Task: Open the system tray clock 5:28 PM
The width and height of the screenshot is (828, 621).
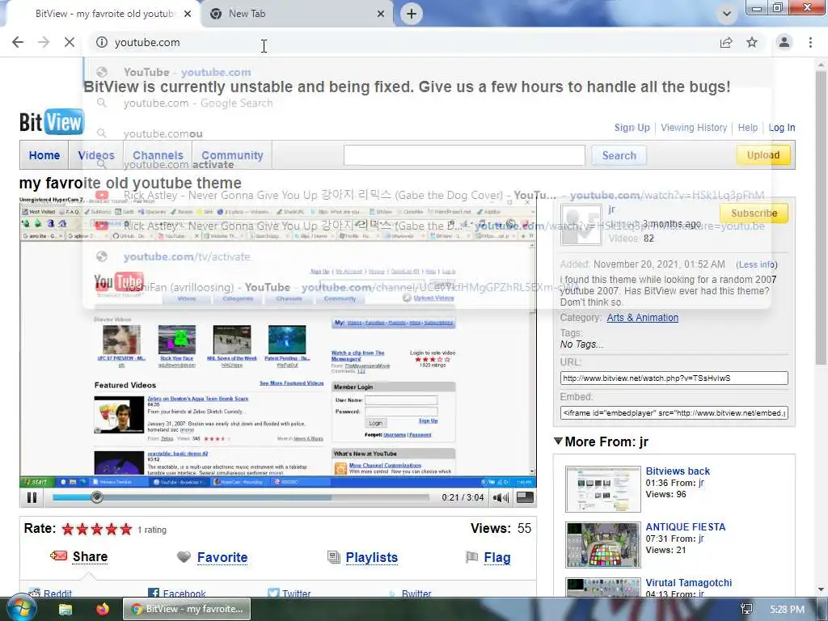Action: [787, 610]
